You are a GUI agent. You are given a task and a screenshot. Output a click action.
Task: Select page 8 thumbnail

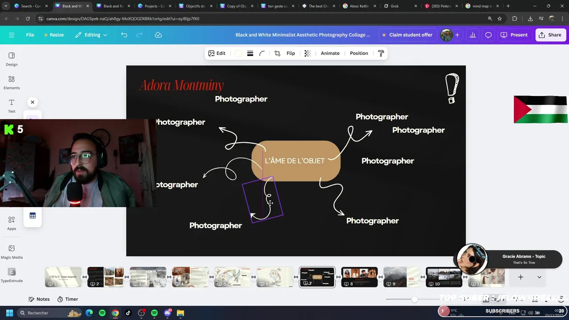click(x=359, y=277)
